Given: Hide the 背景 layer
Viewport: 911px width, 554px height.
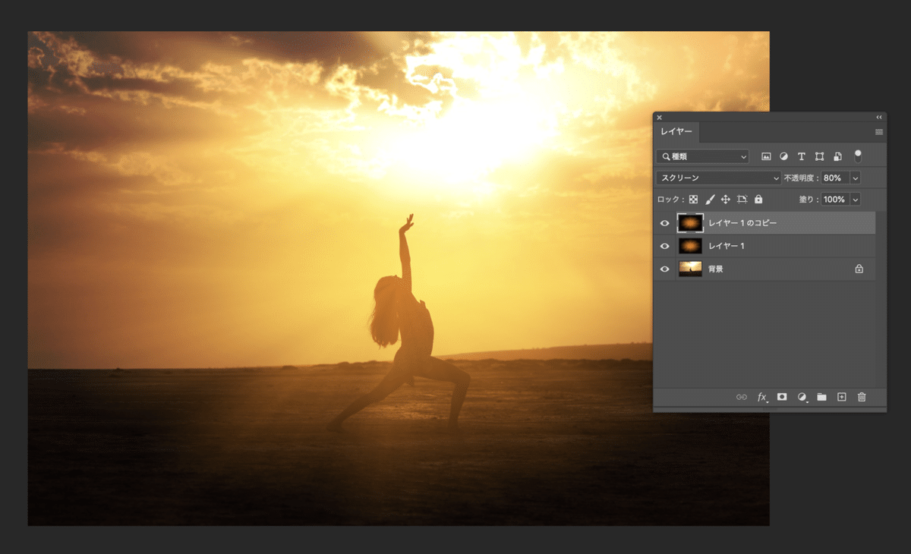Looking at the screenshot, I should [x=665, y=269].
